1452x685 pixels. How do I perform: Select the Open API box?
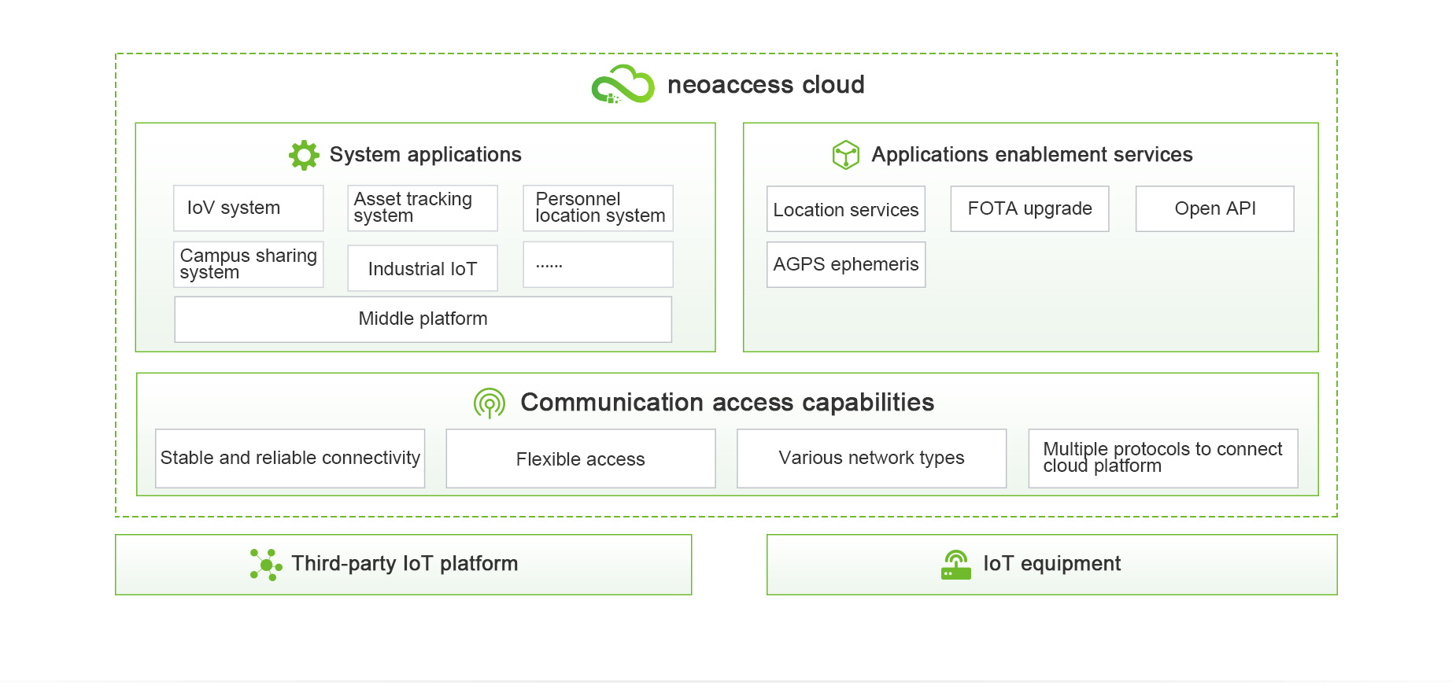pyautogui.click(x=1214, y=208)
